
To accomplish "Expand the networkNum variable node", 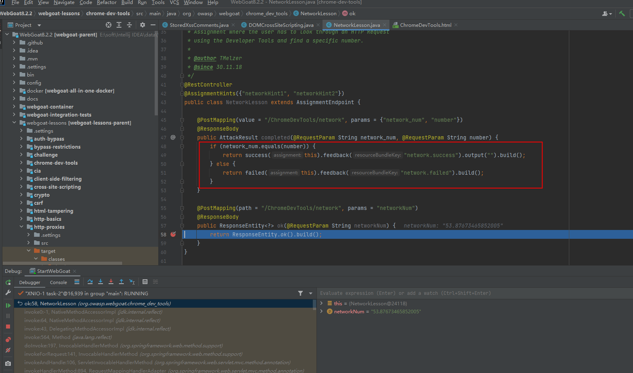I will (321, 311).
